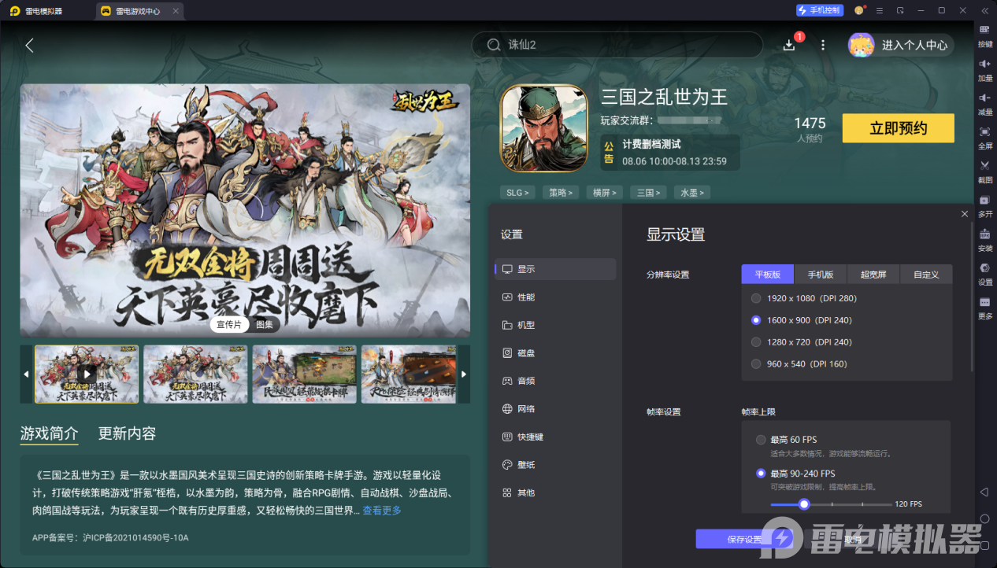This screenshot has width=997, height=568.
Task: Enter fullscreen with the 全屏 icon
Action: point(984,137)
